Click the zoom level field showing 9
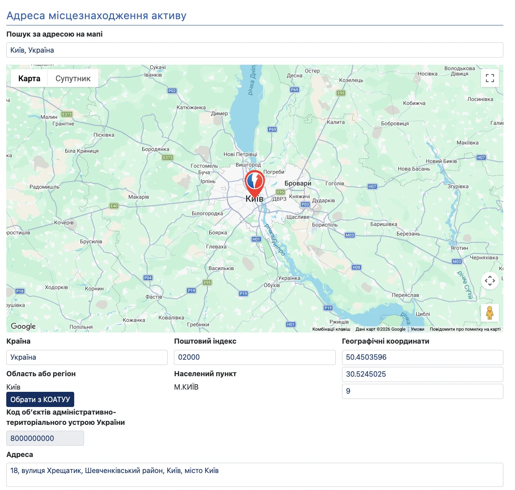Image resolution: width=515 pixels, height=490 pixels. pyautogui.click(x=422, y=391)
